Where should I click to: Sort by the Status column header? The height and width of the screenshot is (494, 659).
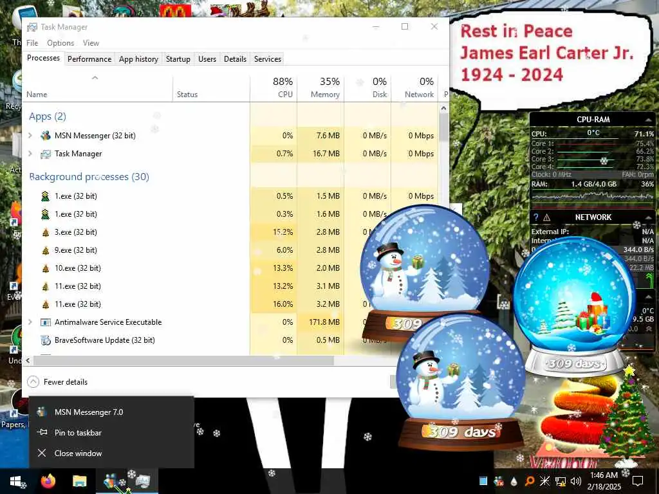click(x=211, y=87)
